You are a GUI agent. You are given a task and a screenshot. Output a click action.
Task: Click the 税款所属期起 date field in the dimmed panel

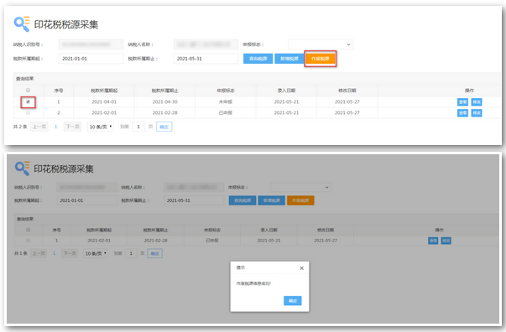click(x=86, y=200)
